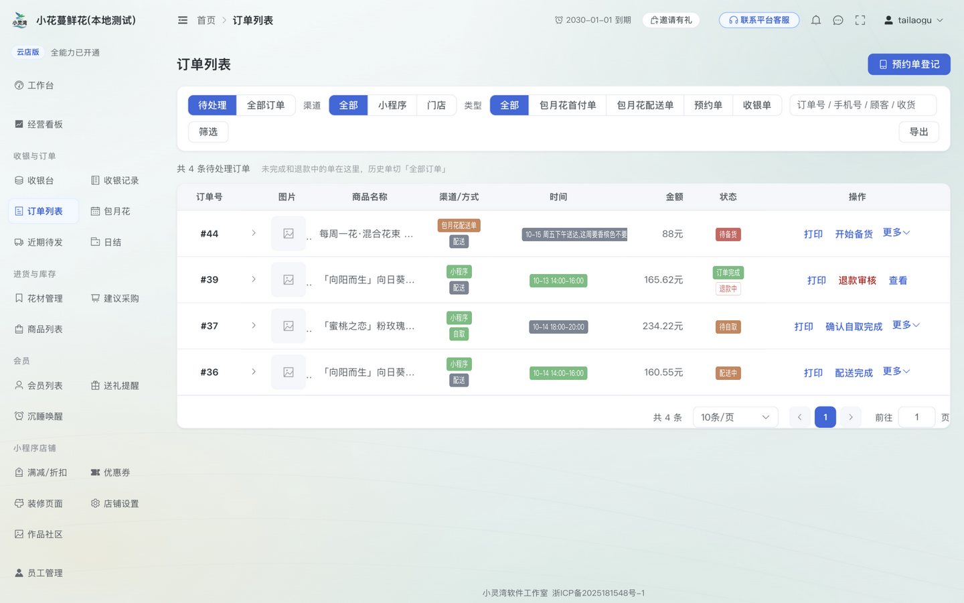Screen dimensions: 964x603
Task: Open the notifications bell icon
Action: point(815,20)
